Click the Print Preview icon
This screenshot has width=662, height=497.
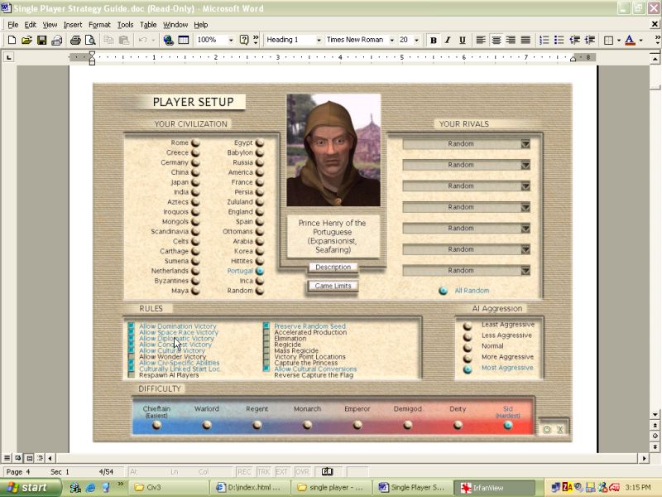(x=89, y=40)
